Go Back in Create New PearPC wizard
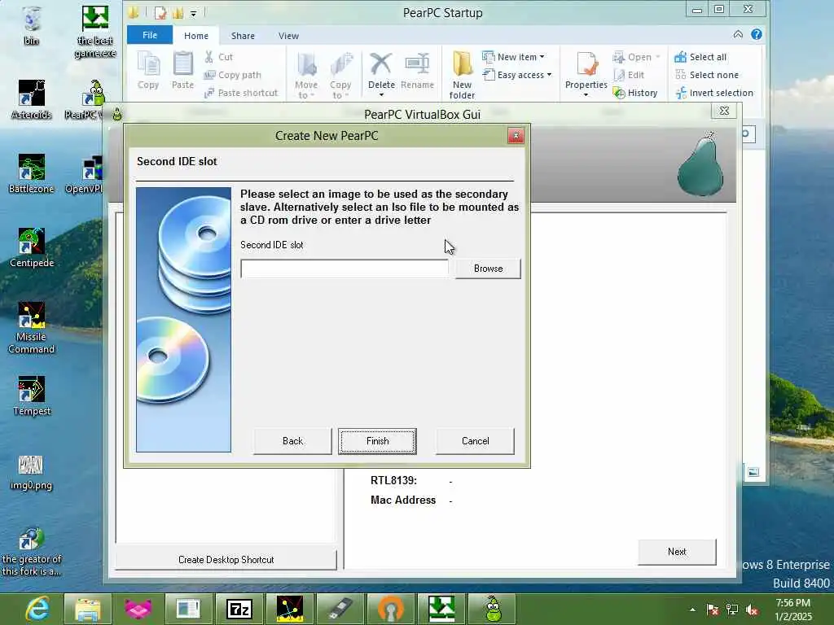Screen dimensions: 834x625 (x=292, y=441)
